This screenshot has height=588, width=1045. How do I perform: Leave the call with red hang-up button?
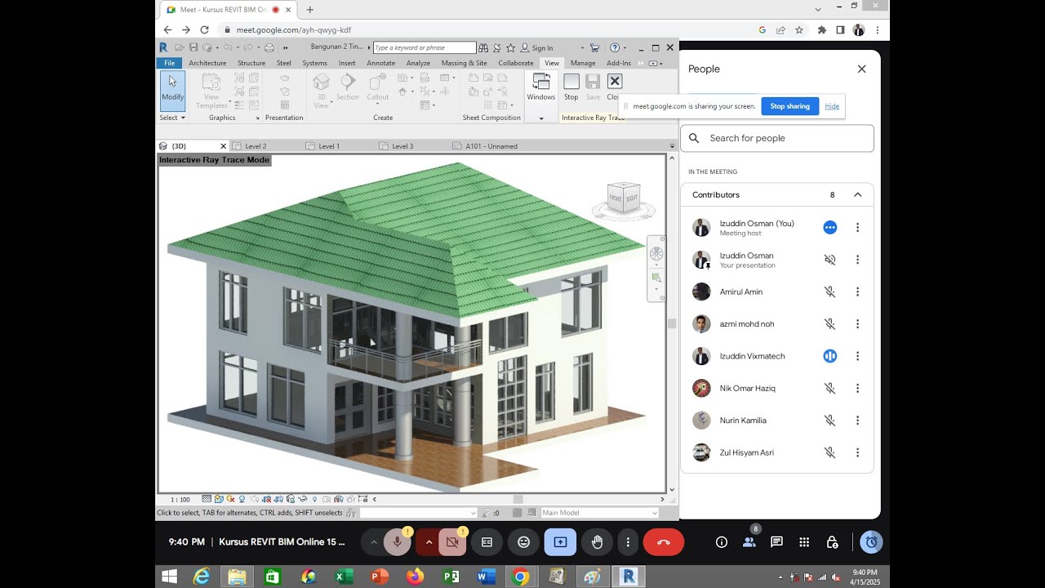point(663,541)
